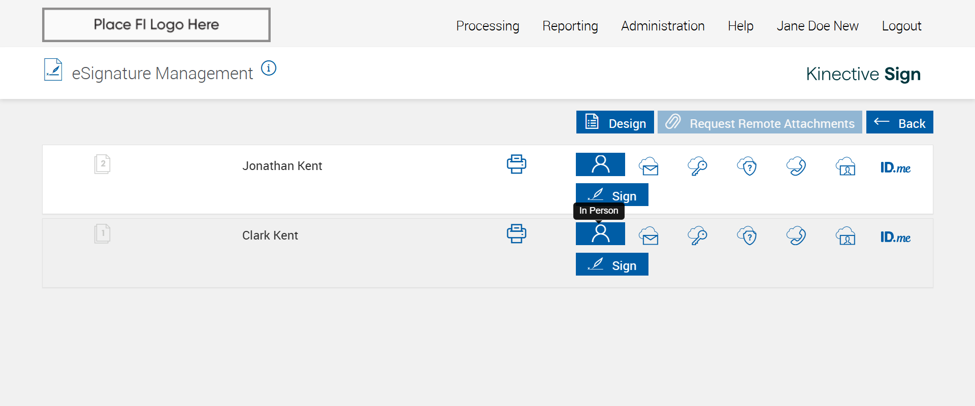
Task: Go back using the Back button
Action: 899,122
